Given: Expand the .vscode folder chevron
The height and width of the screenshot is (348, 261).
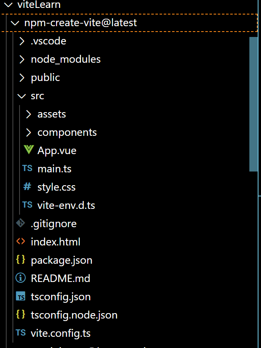Looking at the screenshot, I should [22, 41].
